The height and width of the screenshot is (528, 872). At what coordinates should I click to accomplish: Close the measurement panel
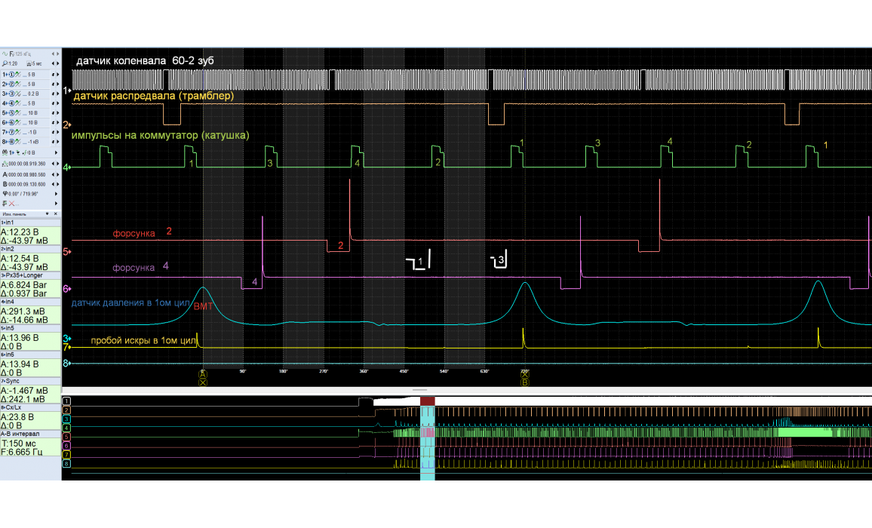[57, 214]
